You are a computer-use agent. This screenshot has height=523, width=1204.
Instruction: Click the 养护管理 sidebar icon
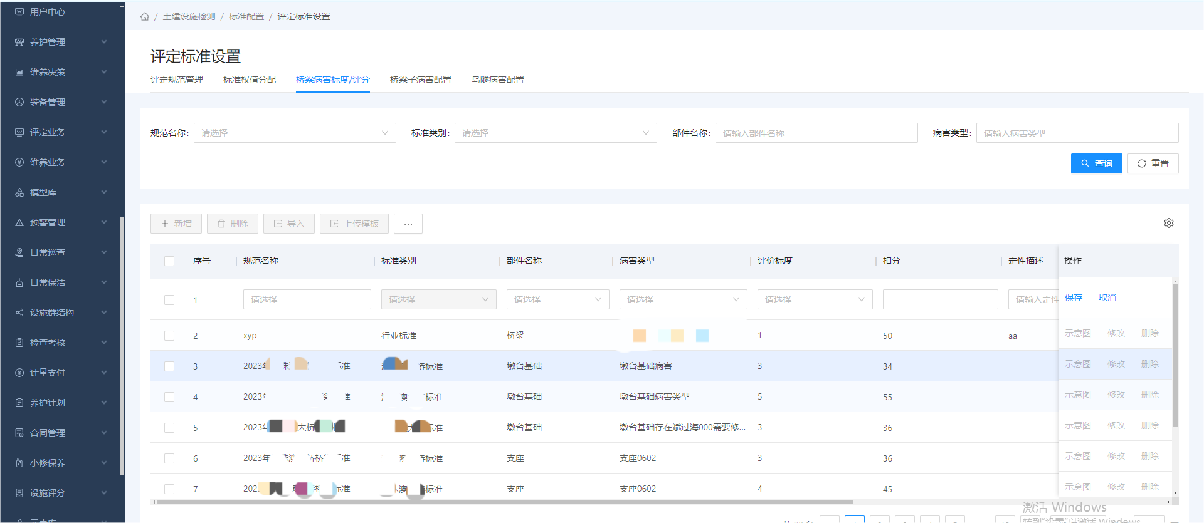point(19,42)
